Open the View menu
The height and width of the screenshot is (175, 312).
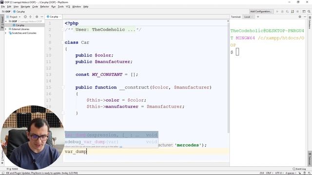pos(16,6)
